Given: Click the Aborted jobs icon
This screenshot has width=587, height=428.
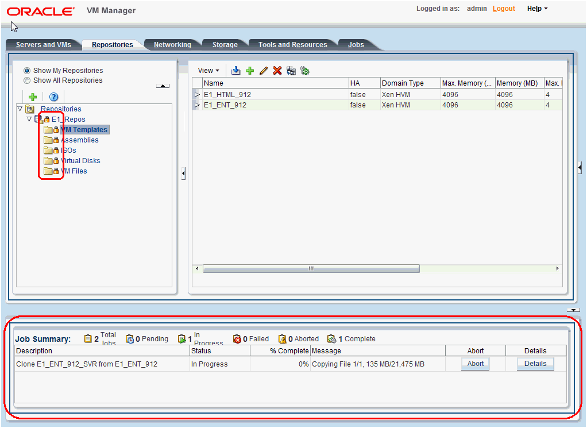Looking at the screenshot, I should point(282,338).
